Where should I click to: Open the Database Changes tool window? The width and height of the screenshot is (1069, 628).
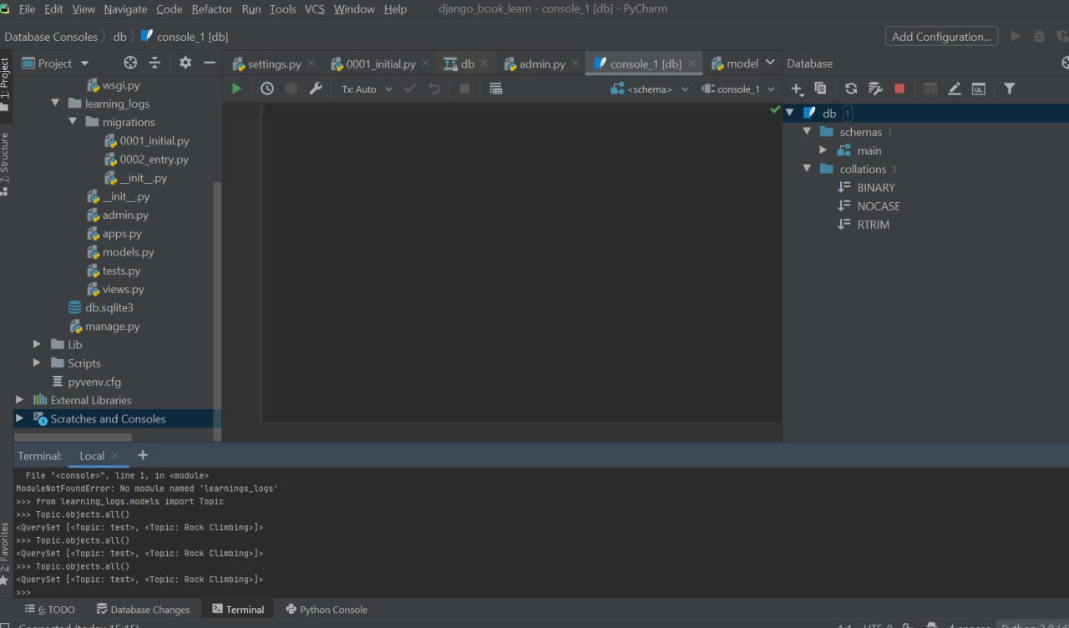144,610
